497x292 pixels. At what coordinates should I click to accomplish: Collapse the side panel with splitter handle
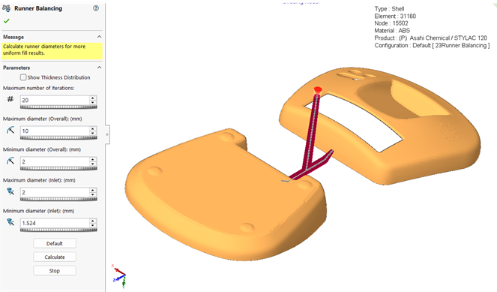pos(107,134)
